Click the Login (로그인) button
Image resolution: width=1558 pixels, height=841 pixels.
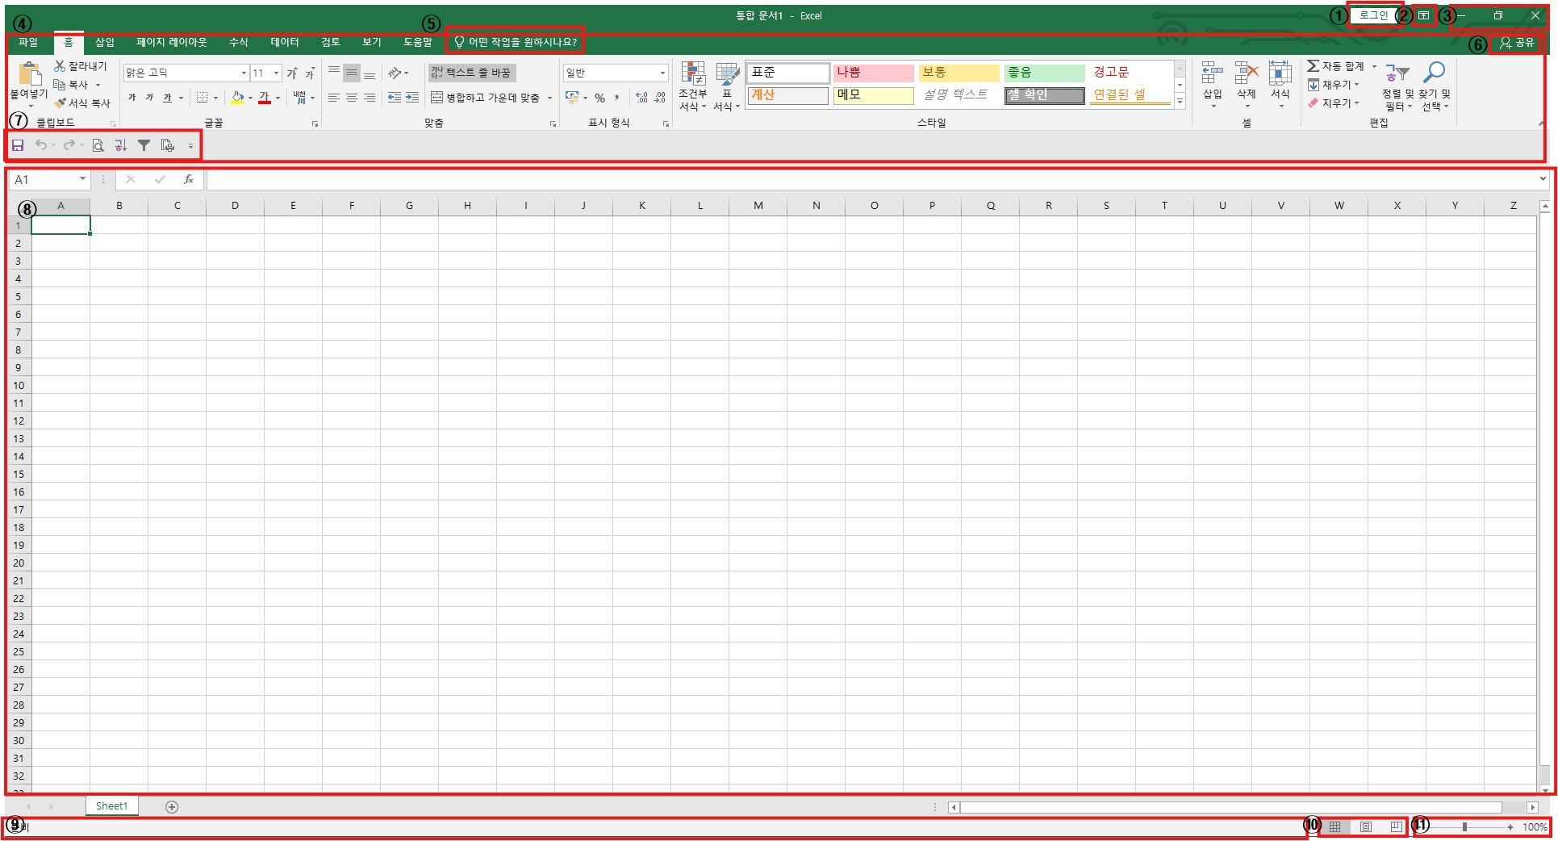click(x=1374, y=15)
